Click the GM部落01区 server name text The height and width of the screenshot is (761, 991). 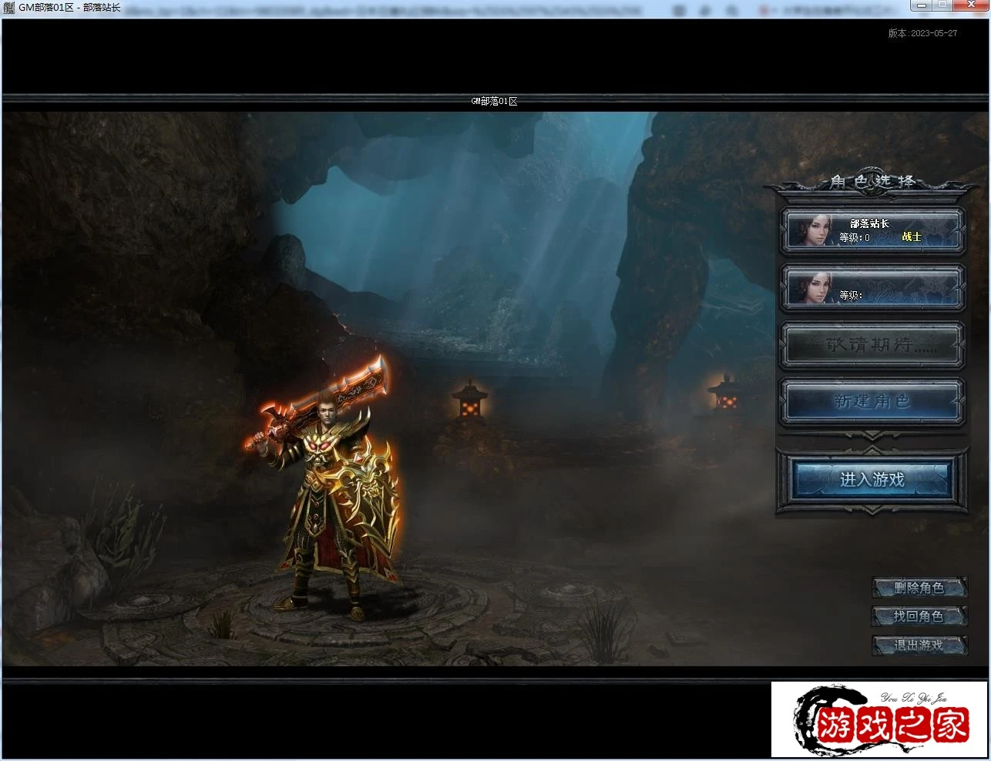click(495, 102)
